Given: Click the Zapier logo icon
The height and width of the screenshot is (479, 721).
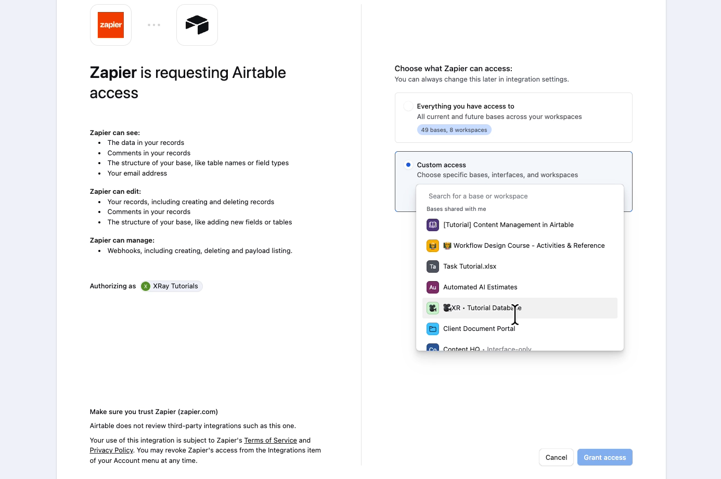Looking at the screenshot, I should tap(111, 25).
